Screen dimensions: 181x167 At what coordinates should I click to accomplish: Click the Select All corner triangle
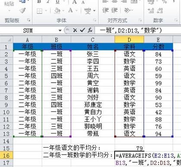point(9,40)
